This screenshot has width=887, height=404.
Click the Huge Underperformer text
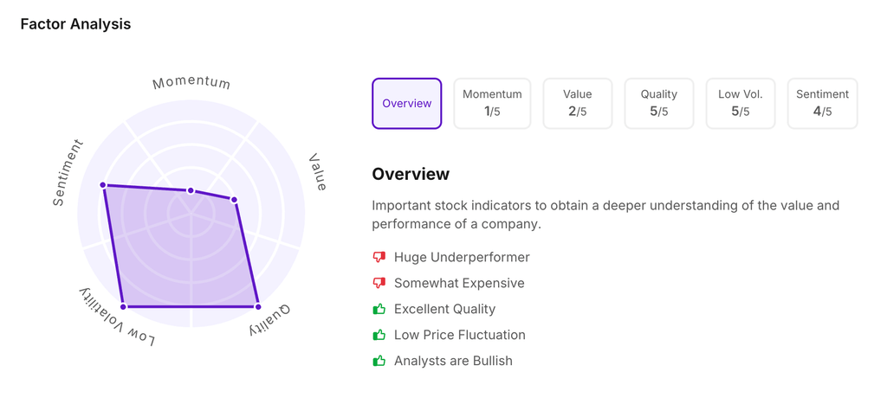(x=462, y=257)
